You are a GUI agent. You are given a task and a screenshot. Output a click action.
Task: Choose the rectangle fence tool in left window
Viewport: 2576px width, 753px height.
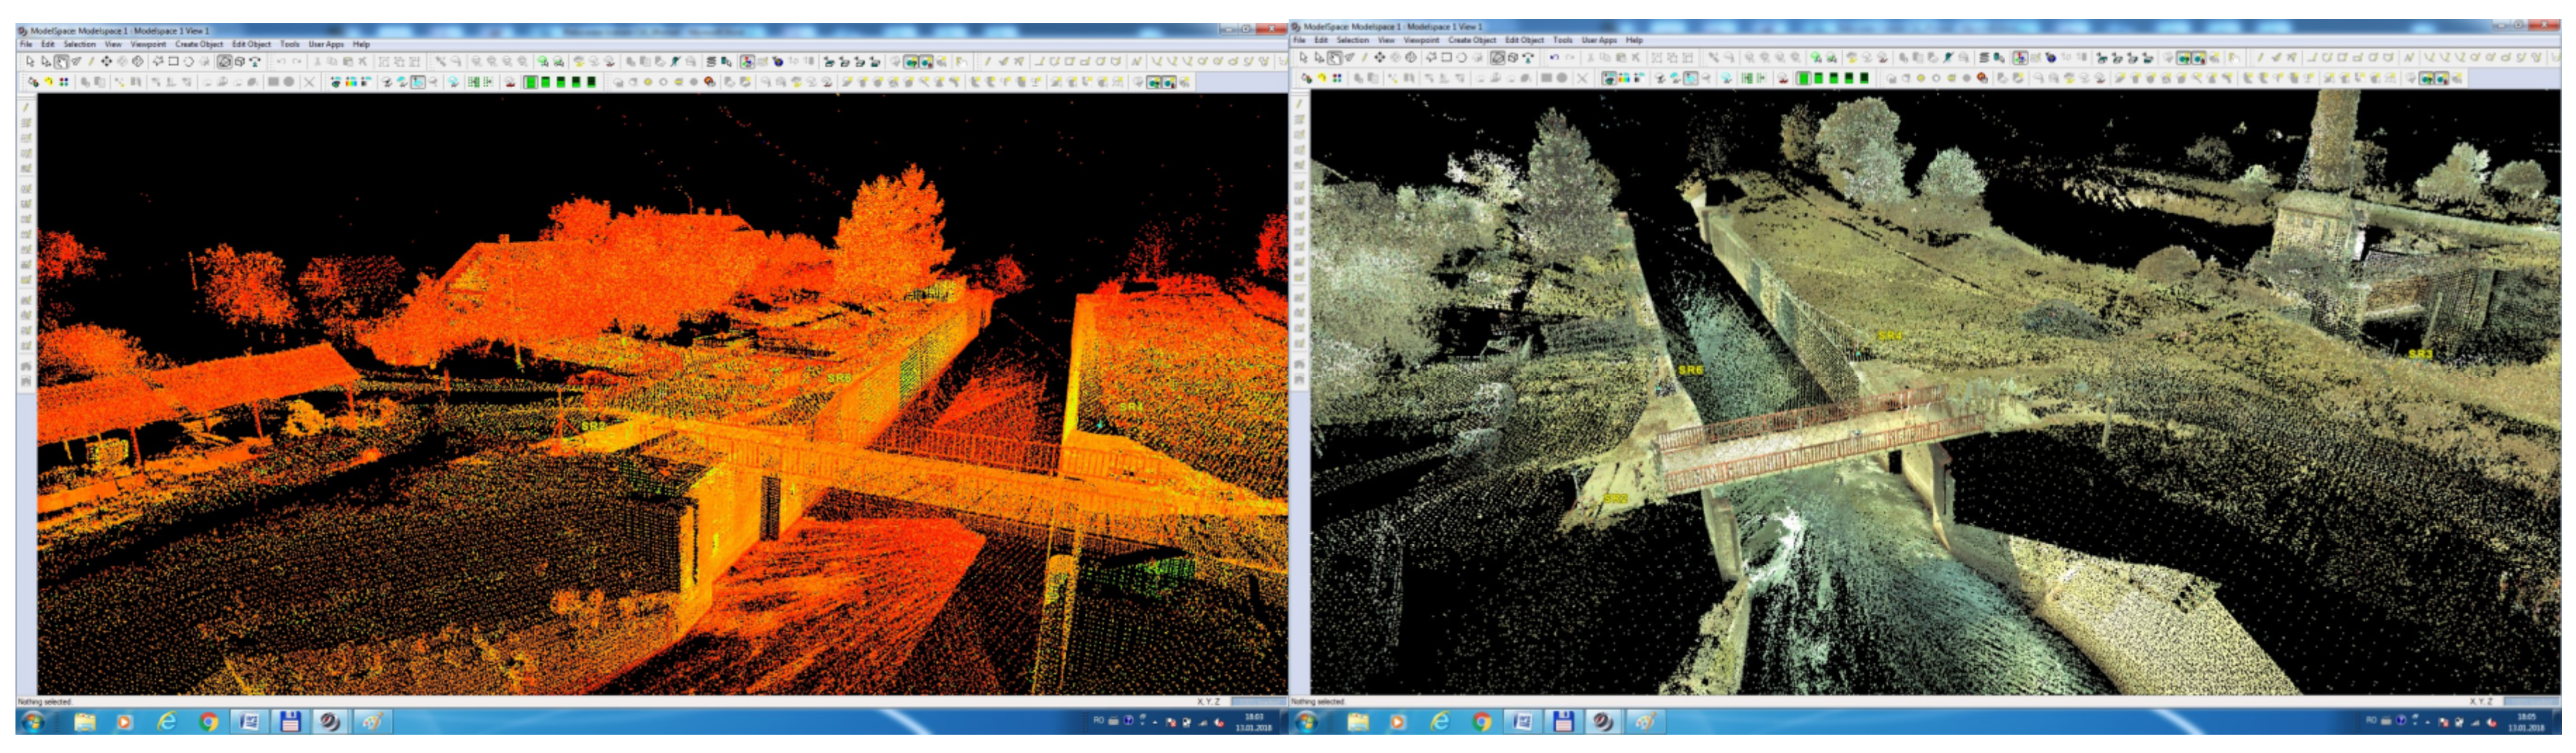(x=173, y=62)
